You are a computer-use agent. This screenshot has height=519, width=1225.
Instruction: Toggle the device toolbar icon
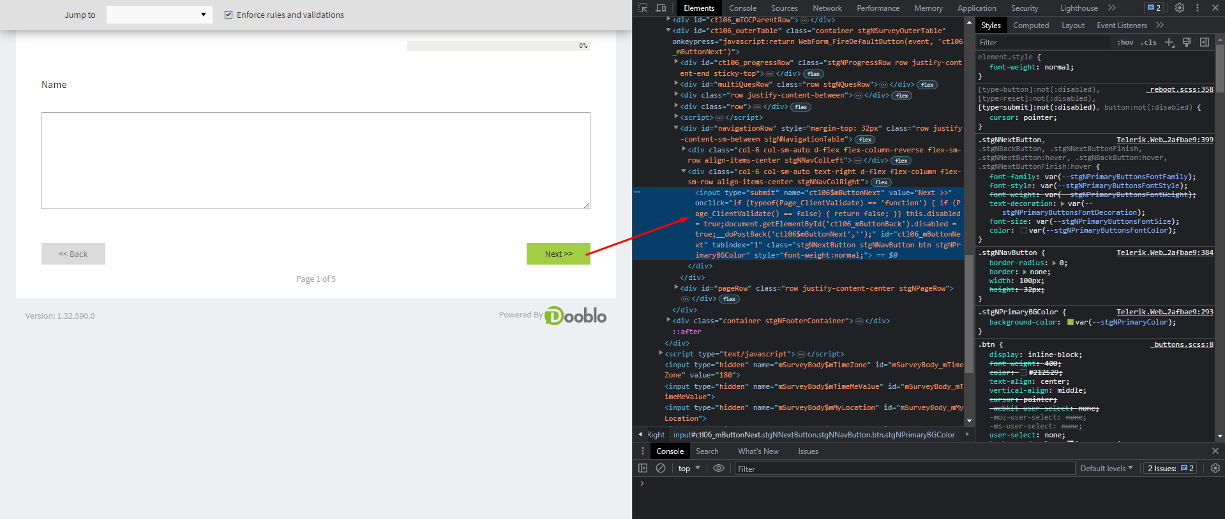(x=661, y=8)
